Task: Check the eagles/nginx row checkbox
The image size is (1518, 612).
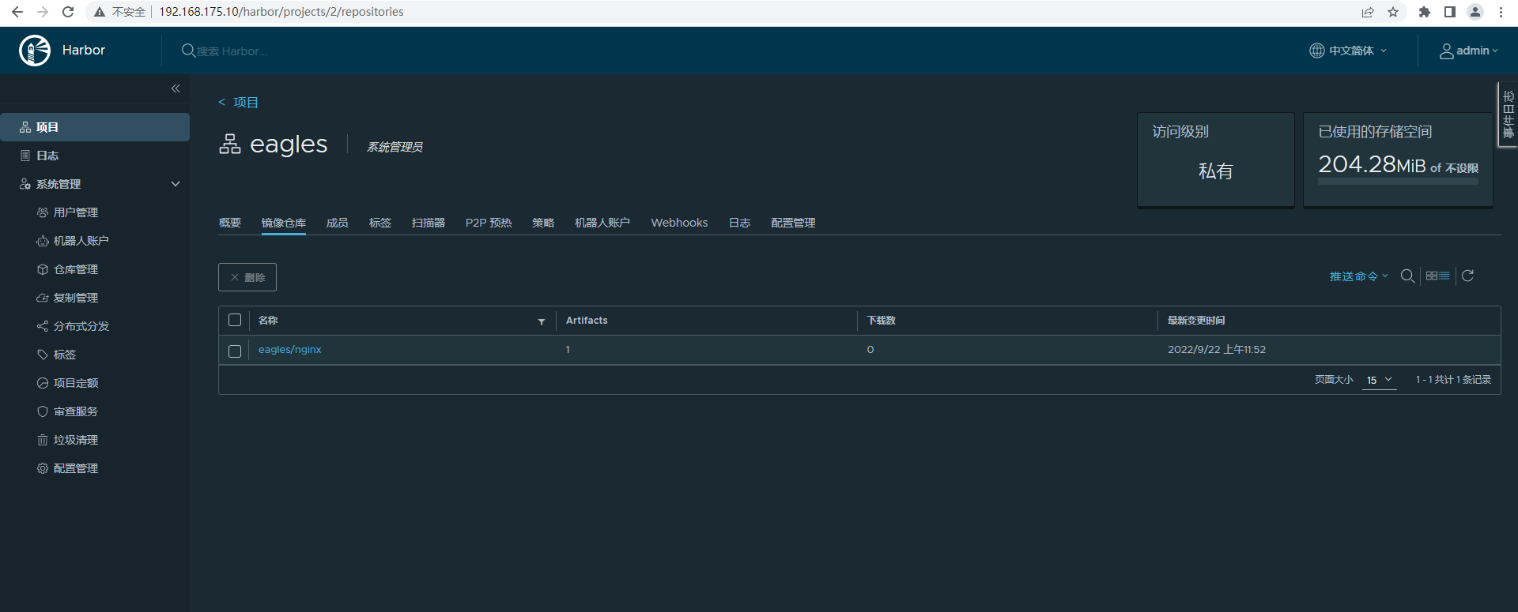Action: (235, 351)
